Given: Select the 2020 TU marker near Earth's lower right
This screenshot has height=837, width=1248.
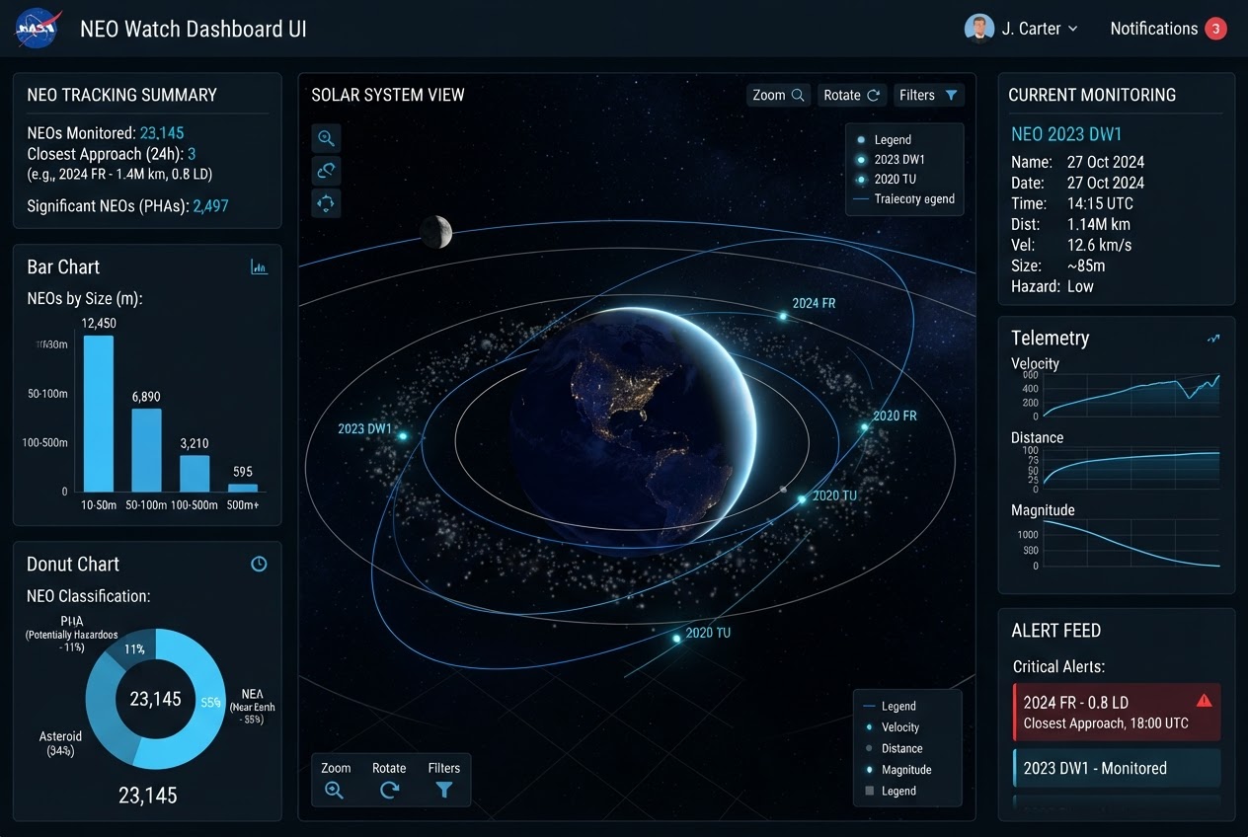Looking at the screenshot, I should coord(802,499).
